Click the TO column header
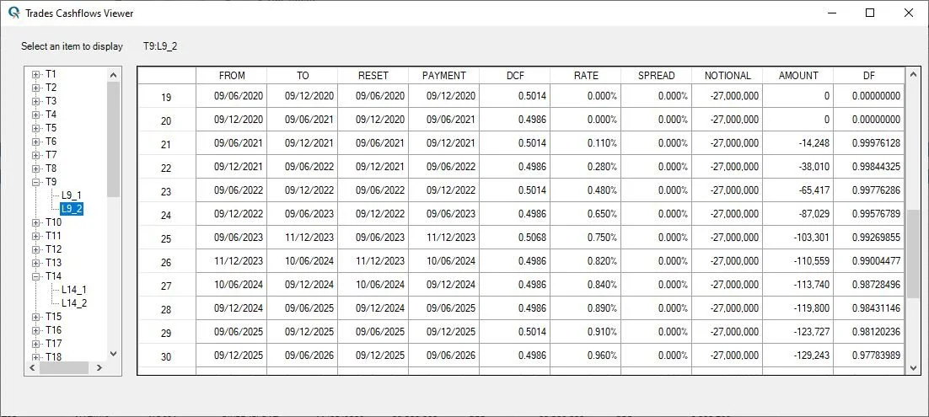929x417 pixels. pos(303,76)
